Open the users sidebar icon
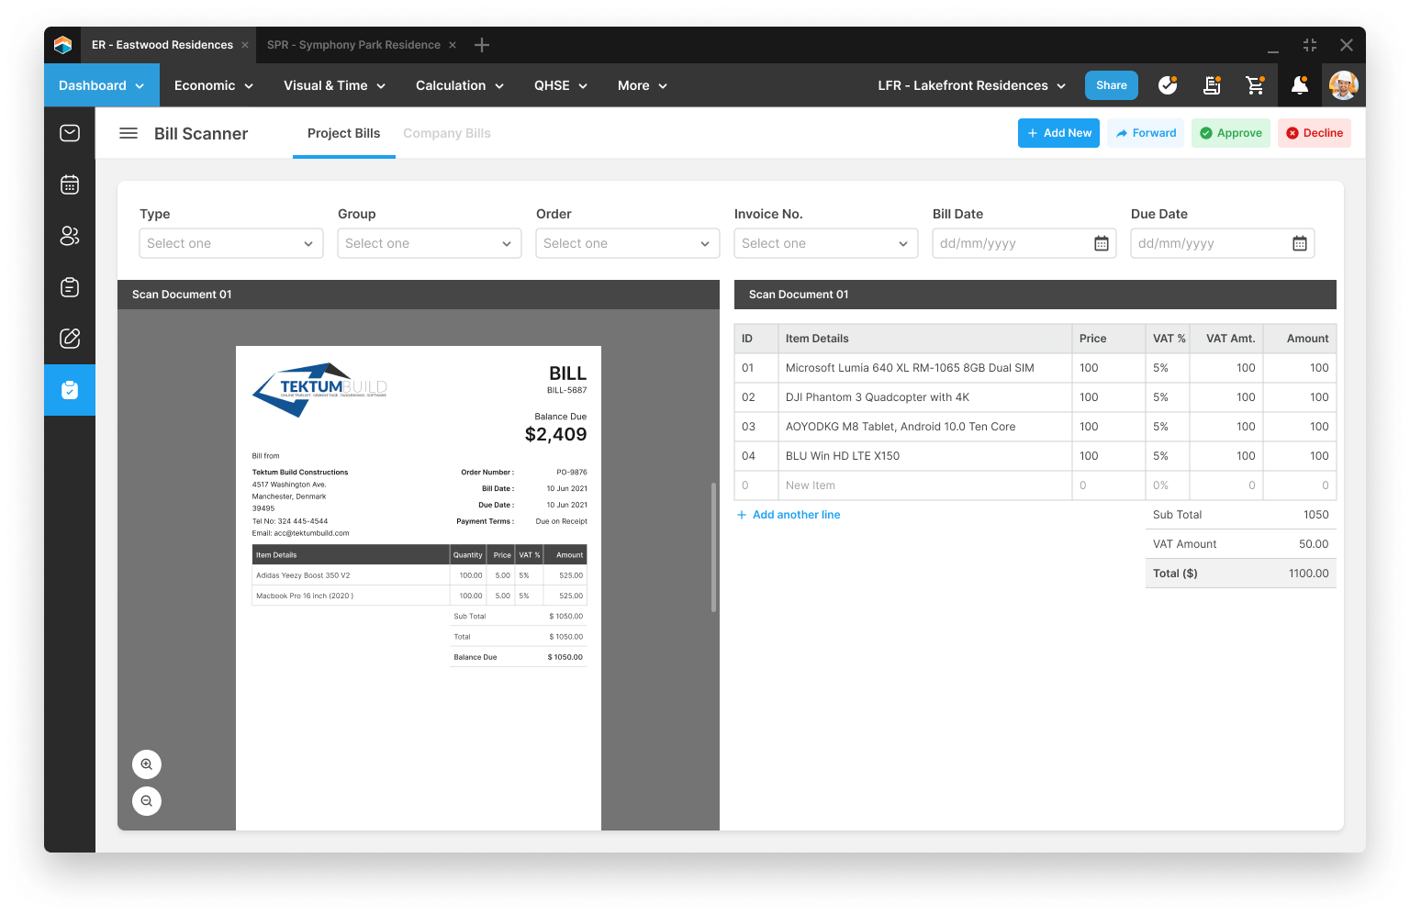The width and height of the screenshot is (1410, 914). click(70, 236)
